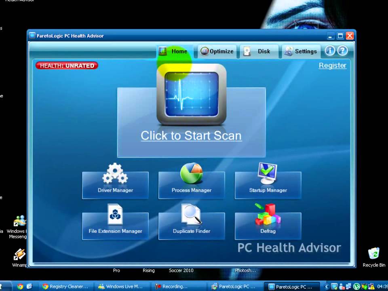
Task: Open Driver Manager button
Action: 115,185
